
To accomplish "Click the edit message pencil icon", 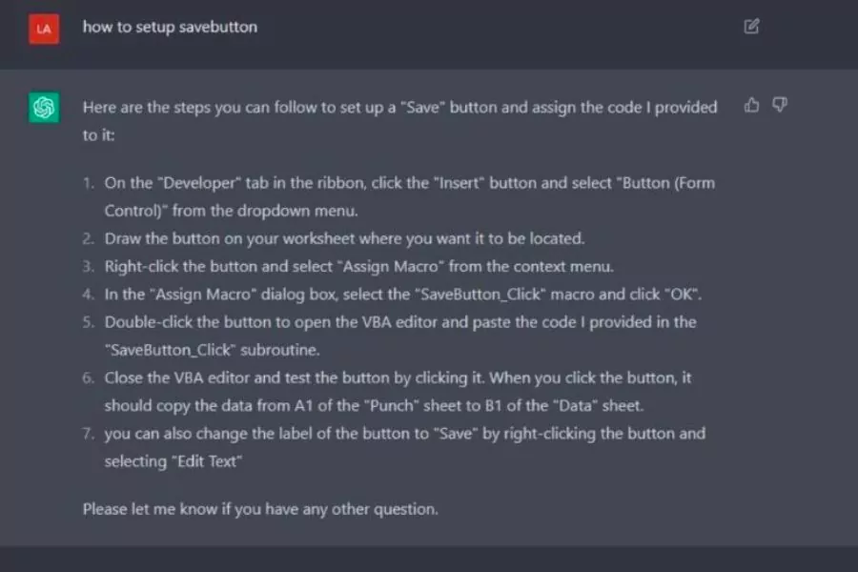I will 751,27.
